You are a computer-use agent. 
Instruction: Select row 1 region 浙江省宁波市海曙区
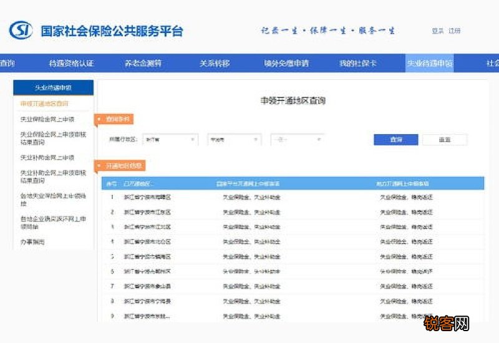point(147,197)
